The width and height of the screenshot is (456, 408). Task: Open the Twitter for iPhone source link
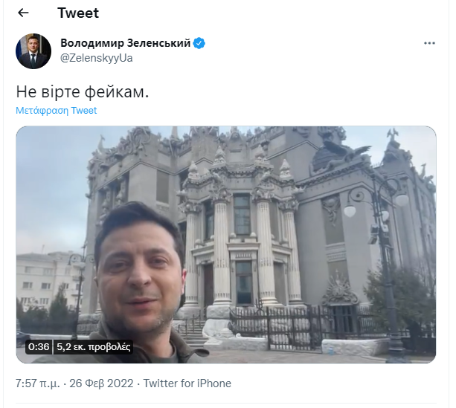187,383
